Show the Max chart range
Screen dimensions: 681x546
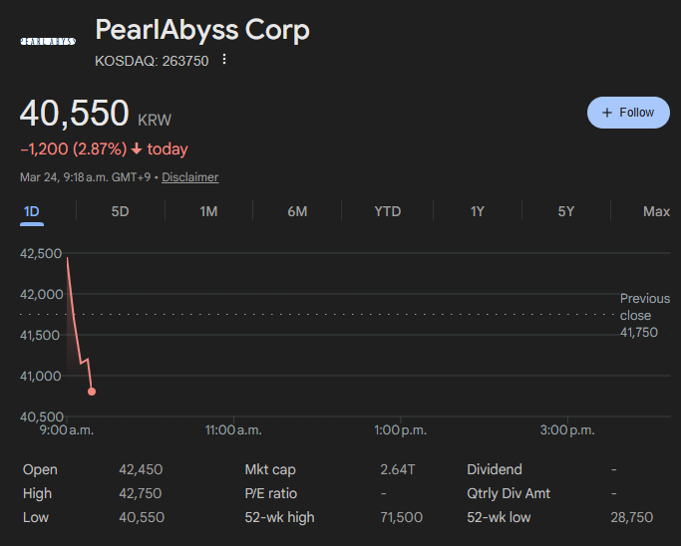tap(656, 211)
